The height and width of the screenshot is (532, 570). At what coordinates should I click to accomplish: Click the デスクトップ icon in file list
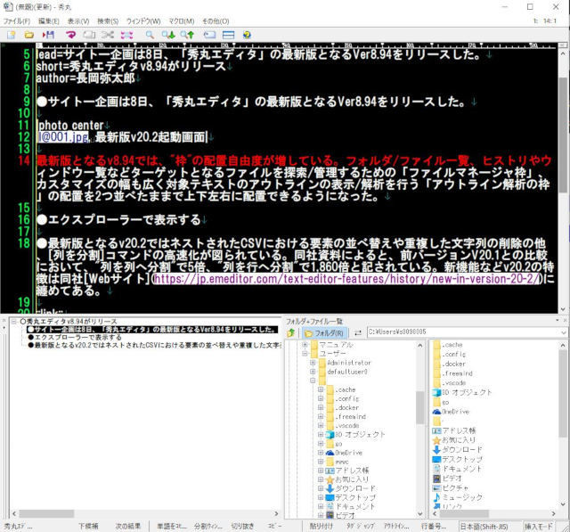click(x=436, y=459)
